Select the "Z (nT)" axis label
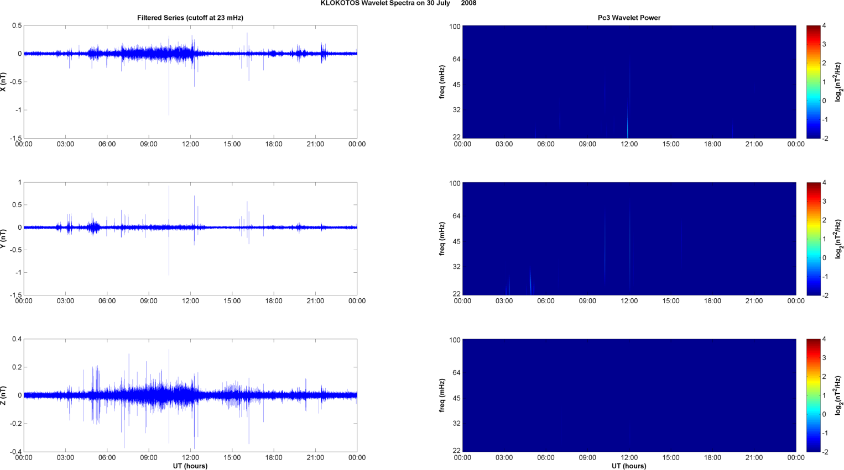The height and width of the screenshot is (470, 844). [3, 395]
